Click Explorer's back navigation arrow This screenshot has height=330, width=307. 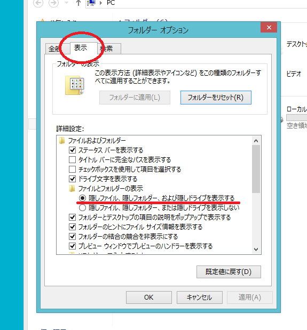click(38, 3)
